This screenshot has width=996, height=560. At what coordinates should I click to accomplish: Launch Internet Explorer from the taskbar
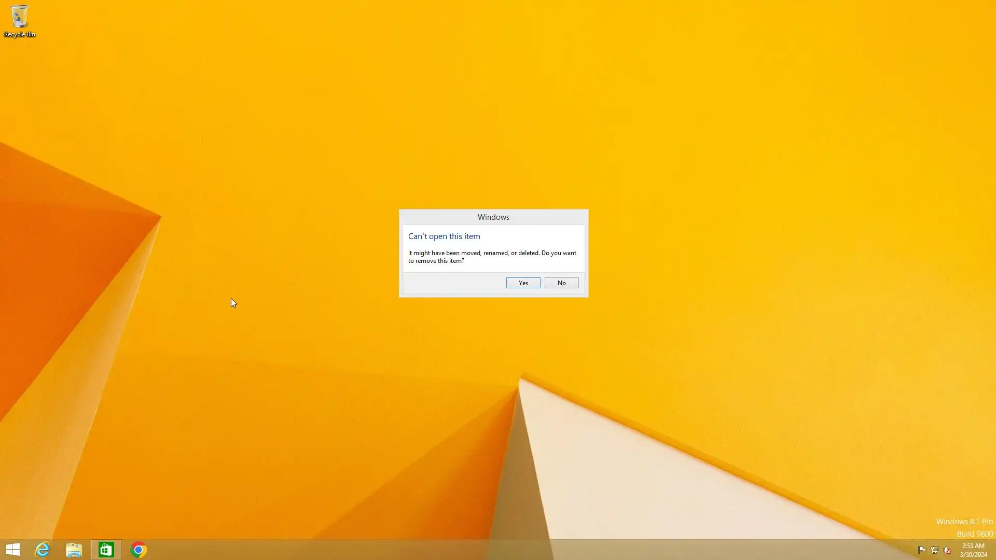pos(42,550)
